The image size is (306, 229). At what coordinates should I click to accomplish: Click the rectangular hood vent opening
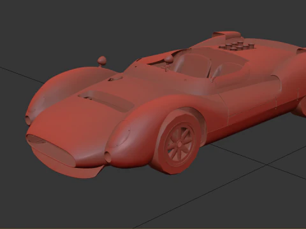coord(106,101)
